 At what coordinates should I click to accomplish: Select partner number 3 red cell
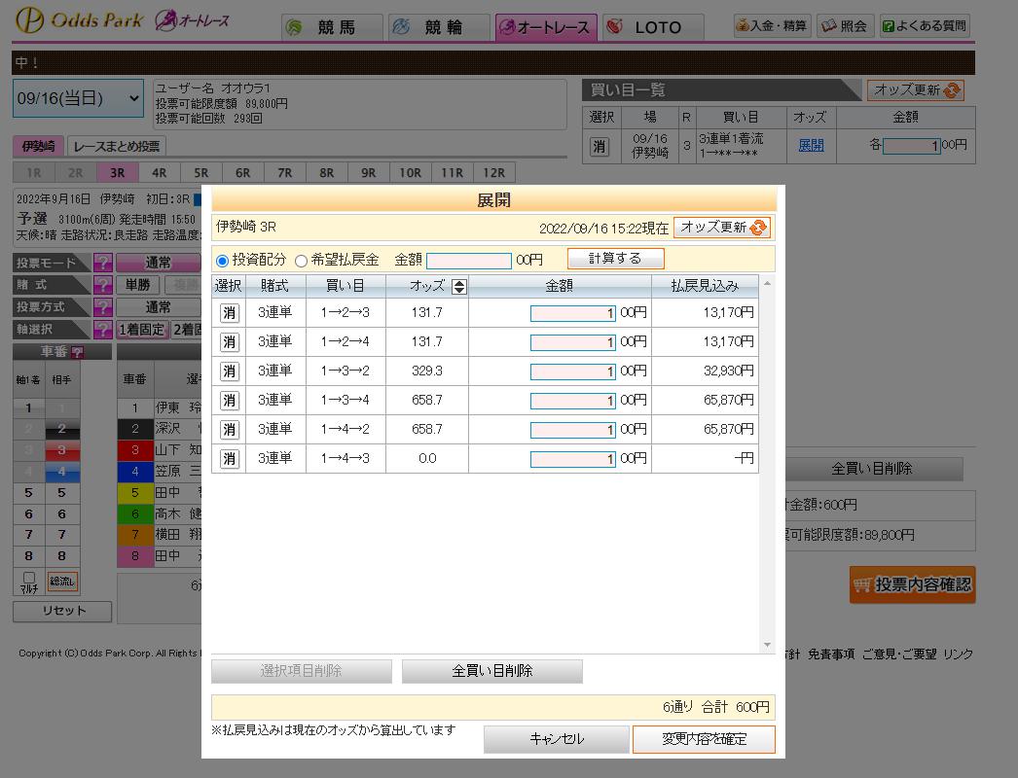tap(61, 449)
